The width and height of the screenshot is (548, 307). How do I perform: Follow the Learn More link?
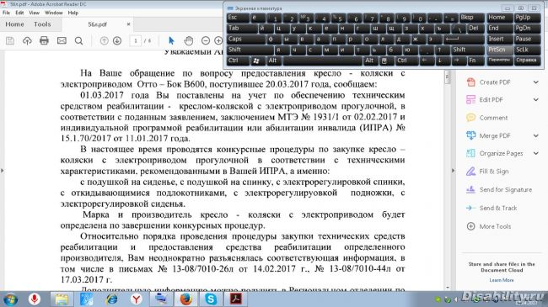[x=502, y=280]
